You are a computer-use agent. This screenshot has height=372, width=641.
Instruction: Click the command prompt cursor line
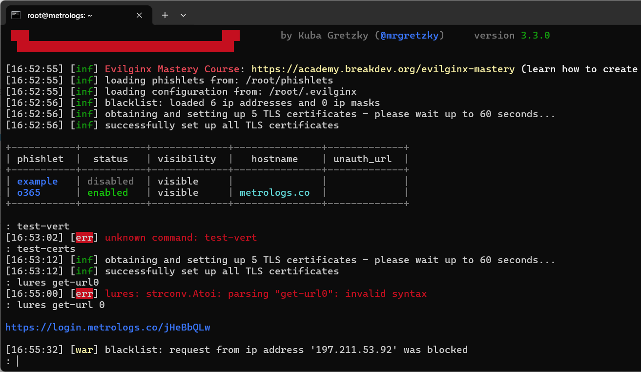[x=11, y=361]
